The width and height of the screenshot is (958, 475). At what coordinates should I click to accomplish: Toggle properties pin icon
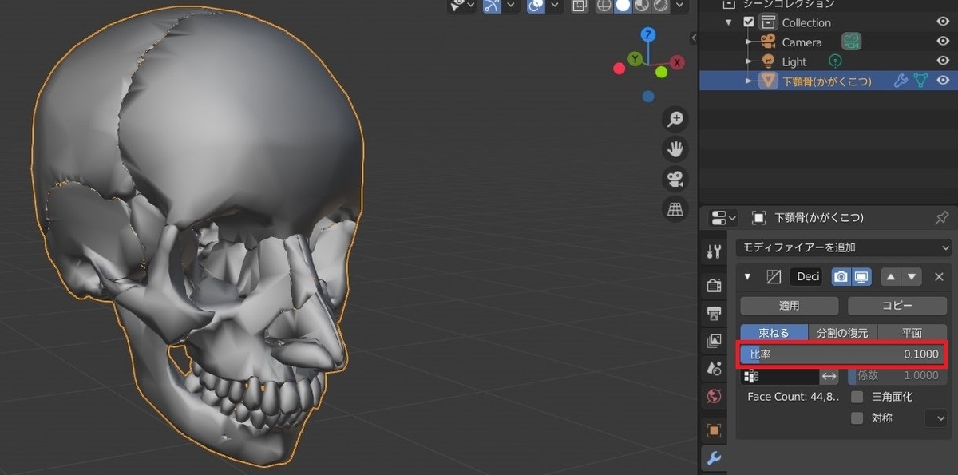(x=941, y=218)
